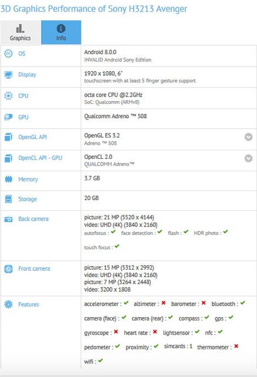Select the Info tab

[61, 32]
